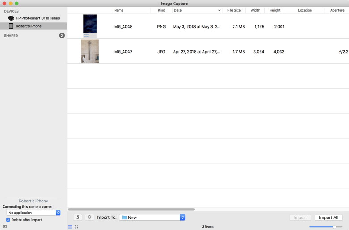Image resolution: width=349 pixels, height=230 pixels.
Task: Hide the device options panel
Action: coord(4,226)
